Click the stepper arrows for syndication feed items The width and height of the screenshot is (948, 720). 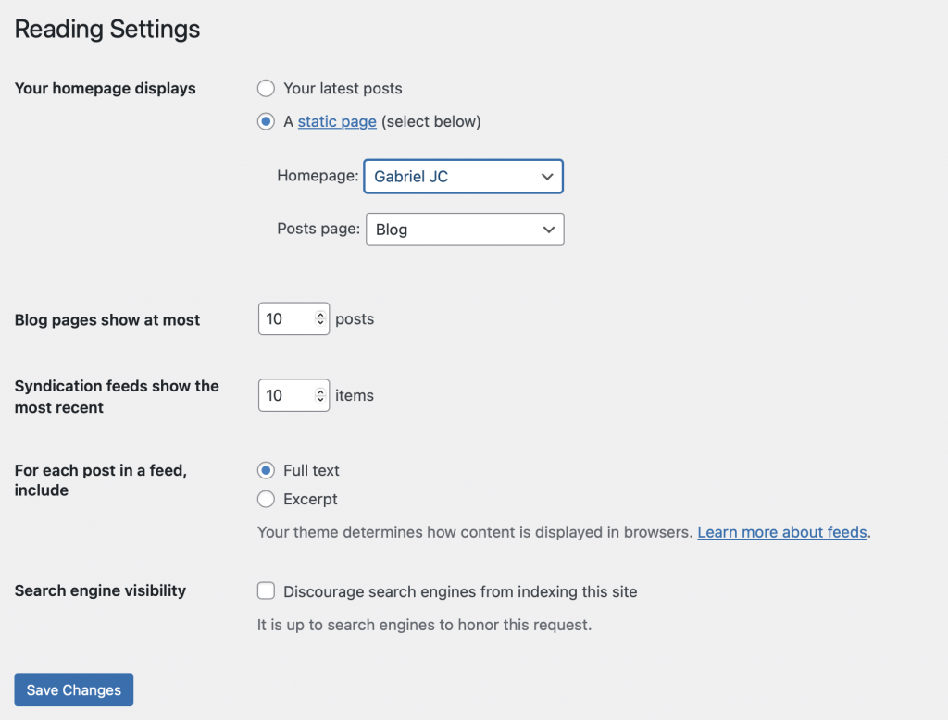coord(320,395)
